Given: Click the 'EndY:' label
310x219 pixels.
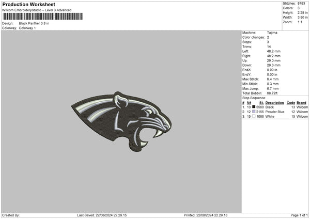Looking at the screenshot, I should 246,74.
